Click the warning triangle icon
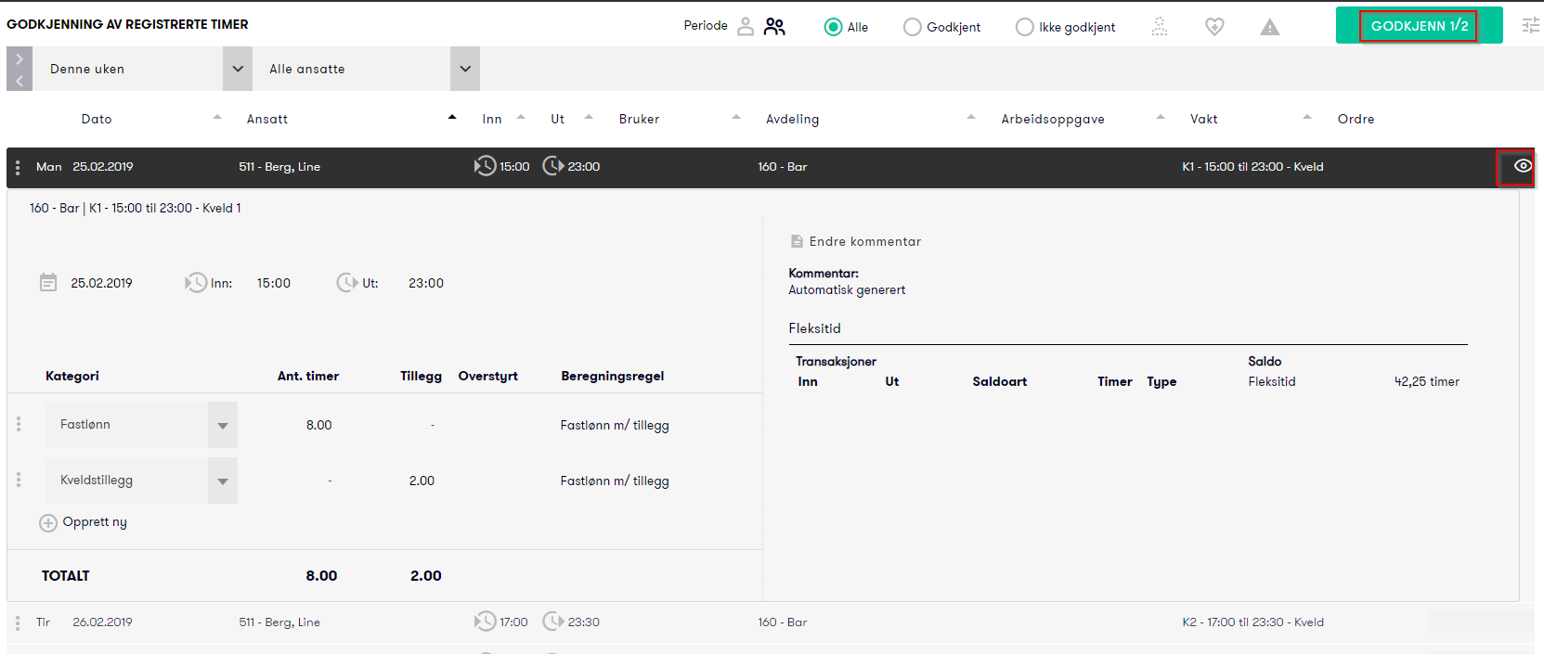The width and height of the screenshot is (1544, 654). (1269, 27)
